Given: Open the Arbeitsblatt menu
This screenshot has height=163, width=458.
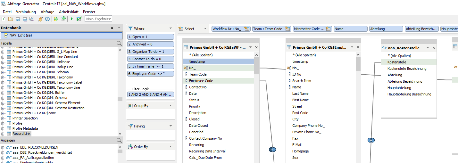Looking at the screenshot, I should 69,12.
